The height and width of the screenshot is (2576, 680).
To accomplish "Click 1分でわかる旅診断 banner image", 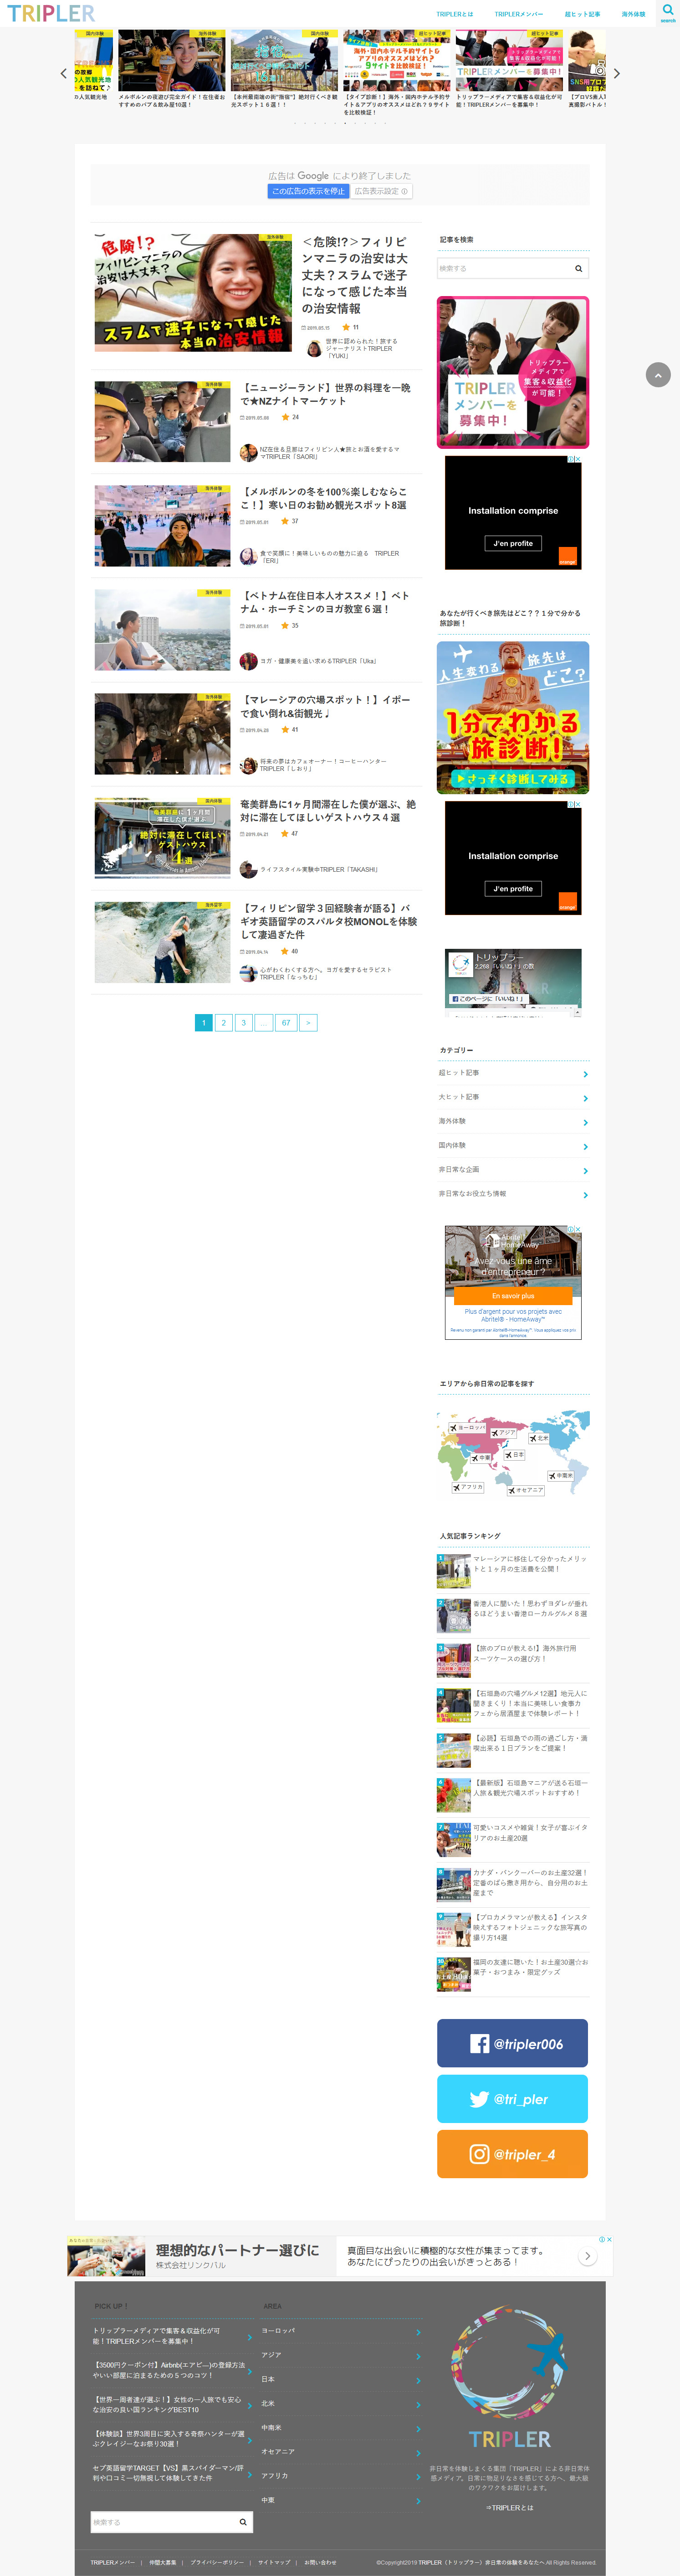I will point(512,717).
